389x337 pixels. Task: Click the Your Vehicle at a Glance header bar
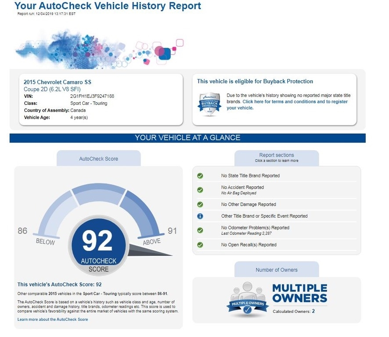click(187, 138)
